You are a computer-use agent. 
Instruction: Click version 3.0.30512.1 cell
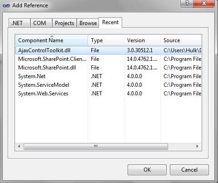140,50
